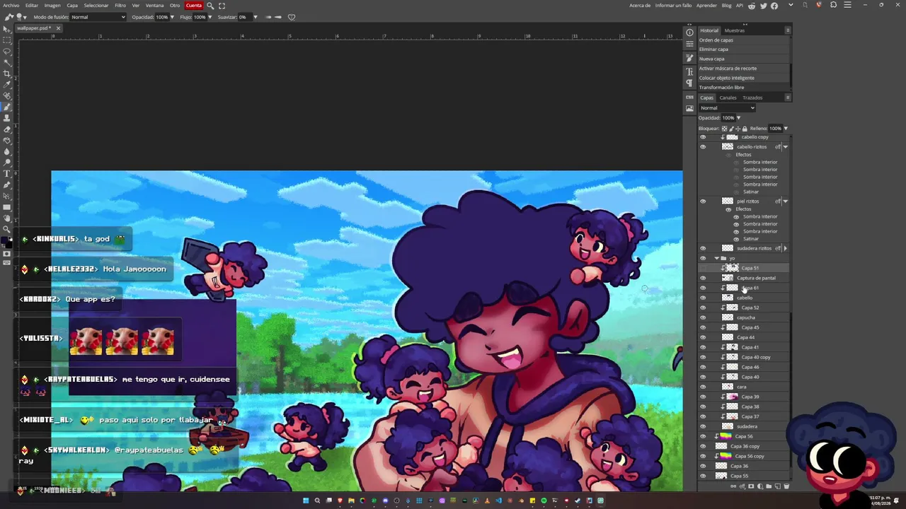
Task: Select the Zoom tool
Action: pyautogui.click(x=7, y=230)
